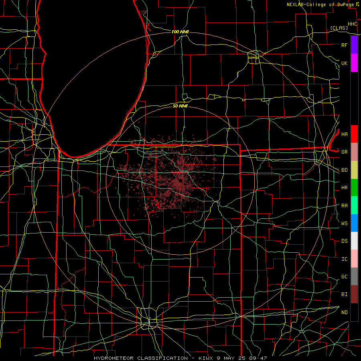361x361 pixels.
Task: Click the DS white legend swatch
Action: coord(354,241)
